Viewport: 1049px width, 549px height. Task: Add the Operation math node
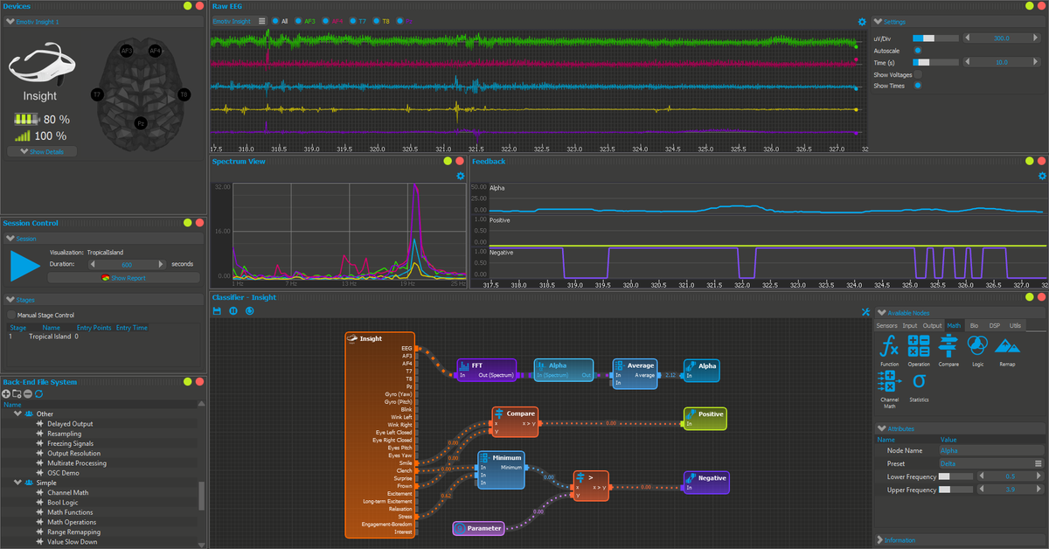pyautogui.click(x=919, y=351)
